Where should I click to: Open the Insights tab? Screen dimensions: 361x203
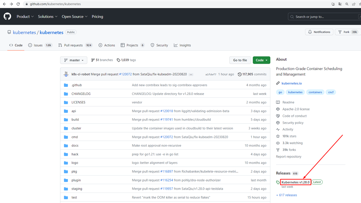pyautogui.click(x=182, y=45)
